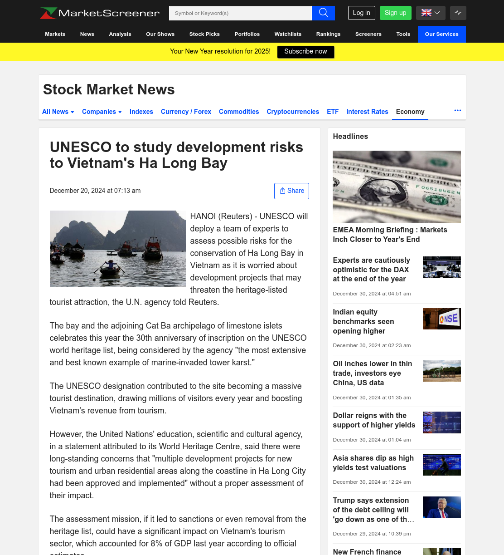Switch to the Interest Rates tab
Viewport: 504px width, 555px height.
pos(367,112)
